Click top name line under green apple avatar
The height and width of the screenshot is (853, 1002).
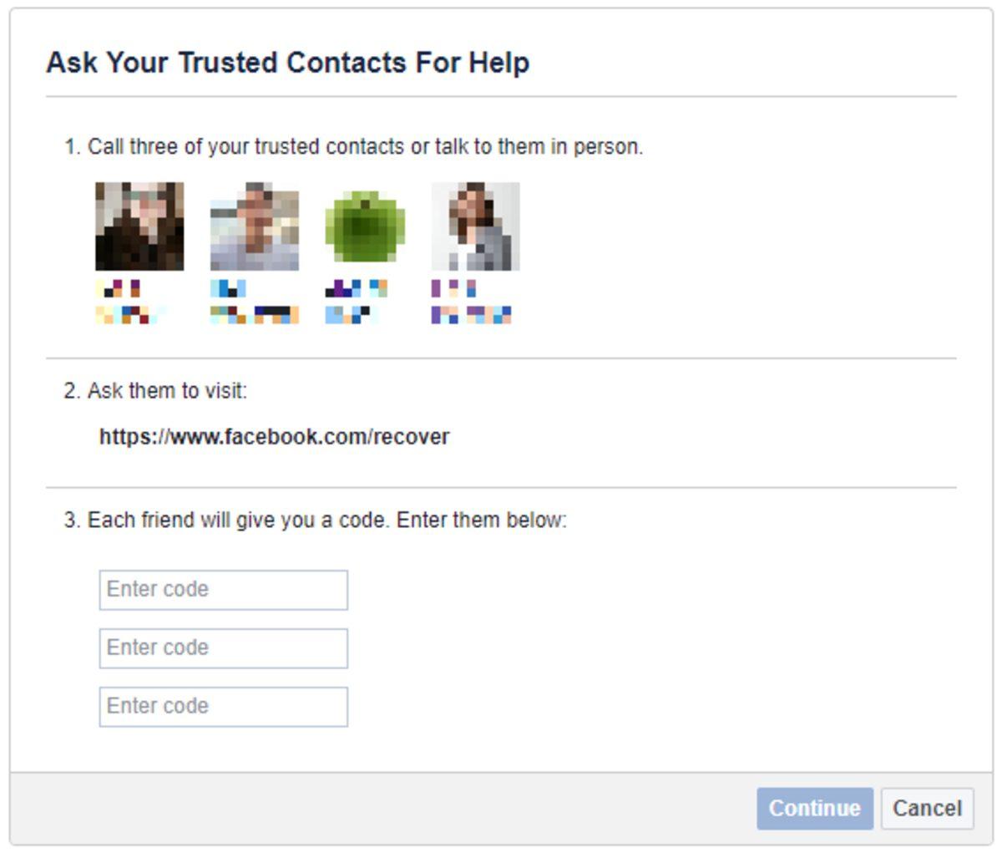pyautogui.click(x=356, y=289)
